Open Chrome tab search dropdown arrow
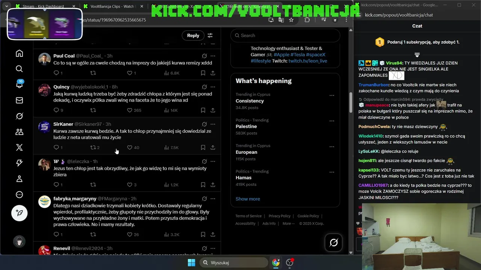481x270 pixels. pos(6,6)
